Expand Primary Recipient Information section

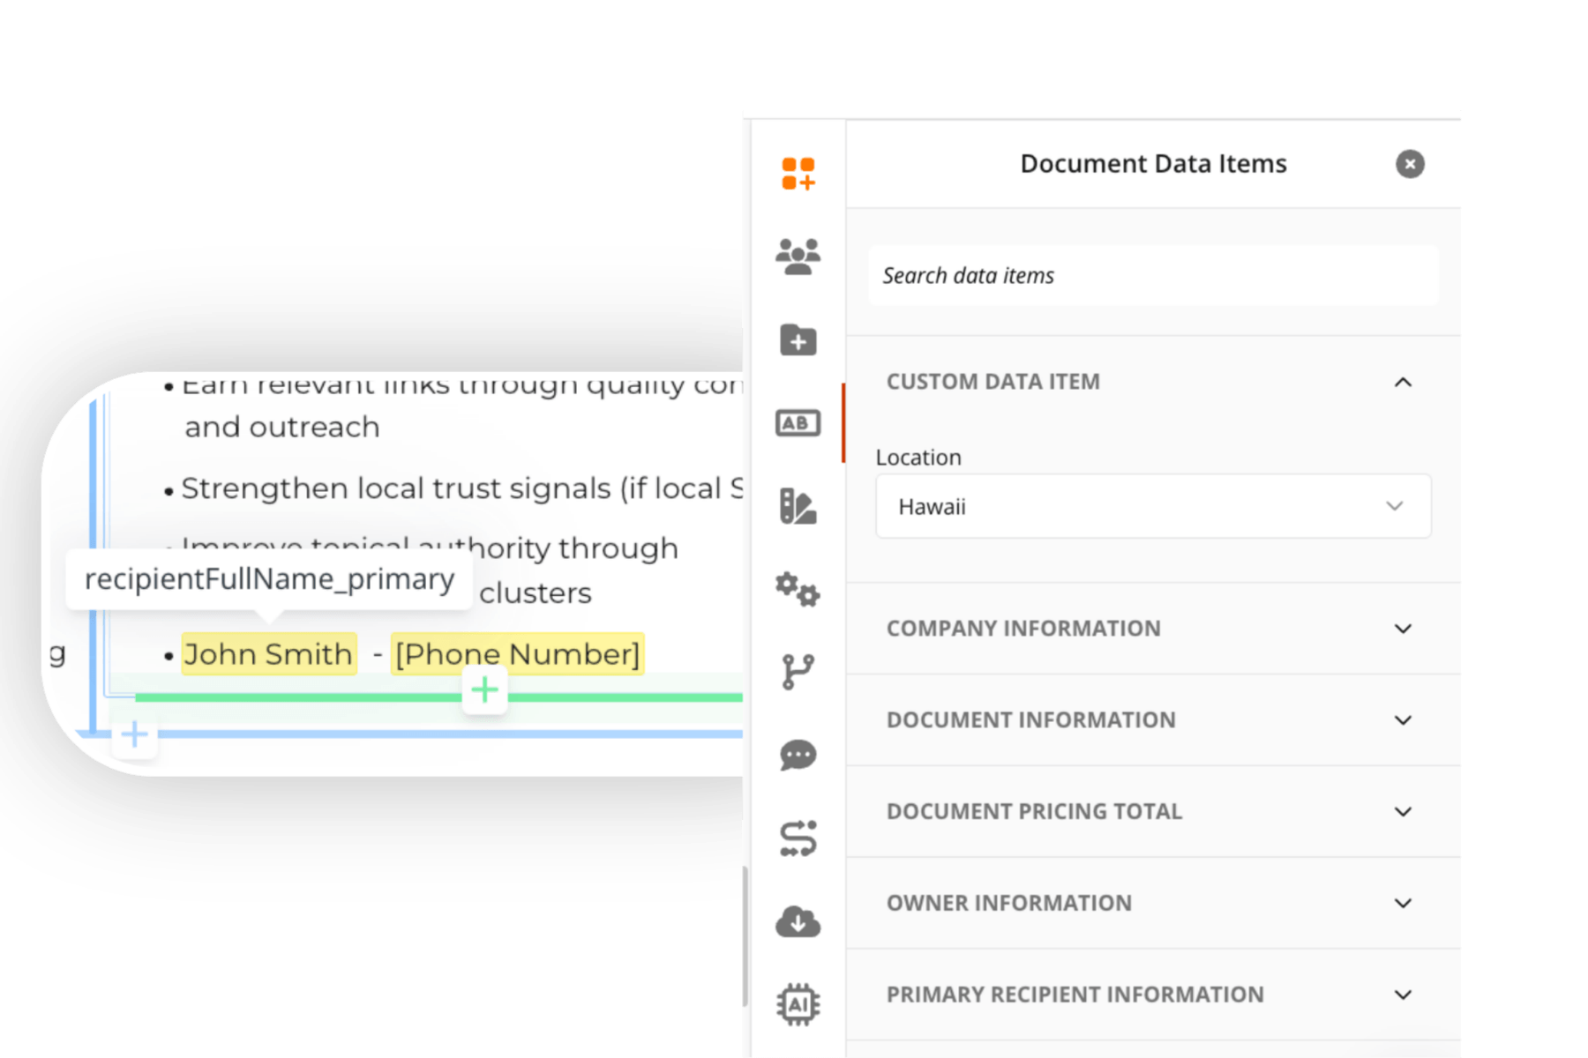tap(1153, 995)
